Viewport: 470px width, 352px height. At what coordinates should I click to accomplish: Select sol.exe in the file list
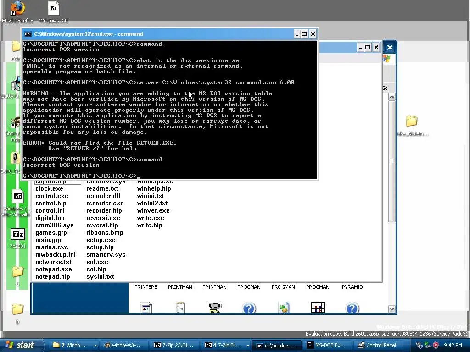[x=97, y=262]
